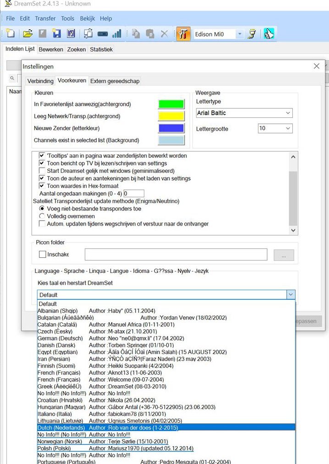Click the Picon folder path text field
Image resolution: width=329 pixels, height=464 pixels.
(175, 254)
